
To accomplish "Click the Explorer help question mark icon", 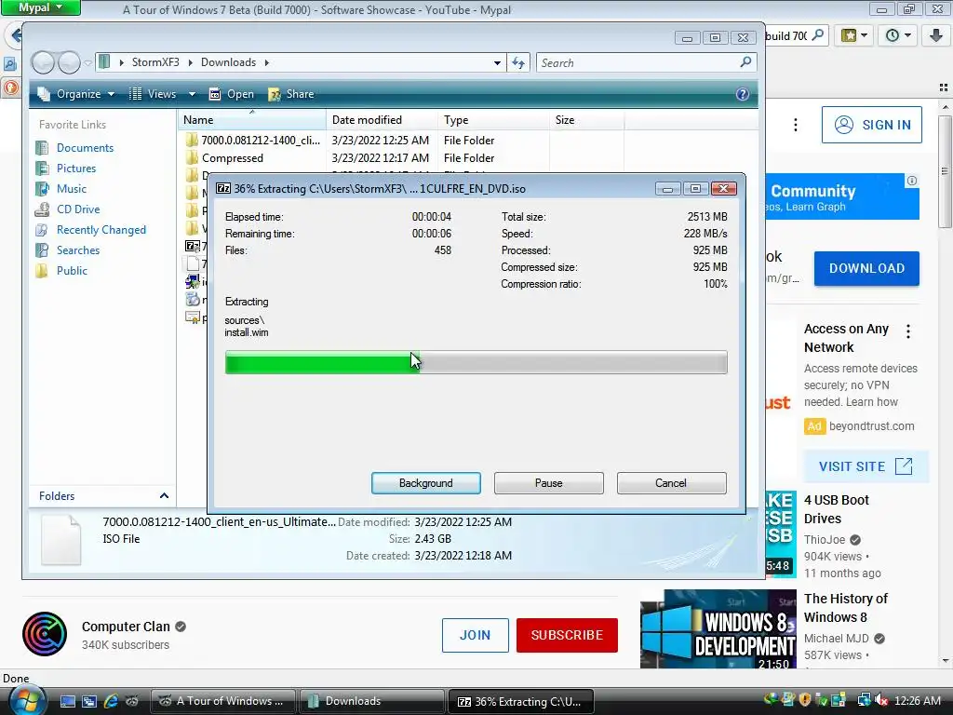I will point(742,94).
